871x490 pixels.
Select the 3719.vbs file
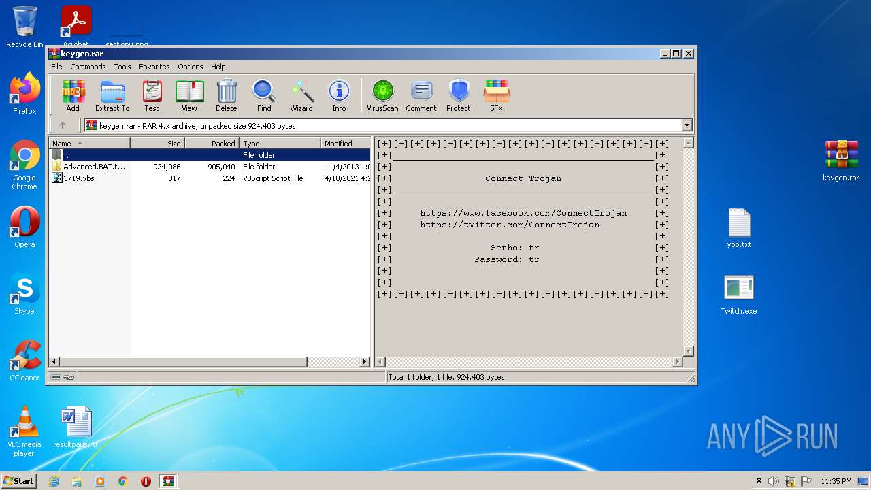click(210, 178)
